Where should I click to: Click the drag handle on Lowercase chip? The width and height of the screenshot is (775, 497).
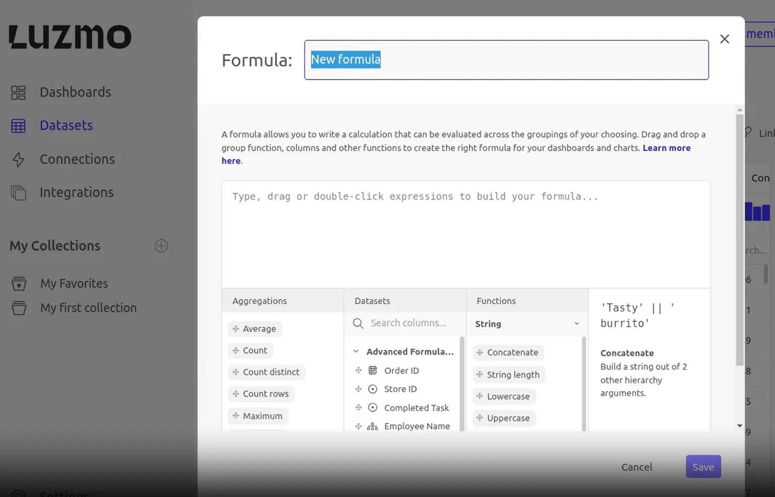coord(480,396)
